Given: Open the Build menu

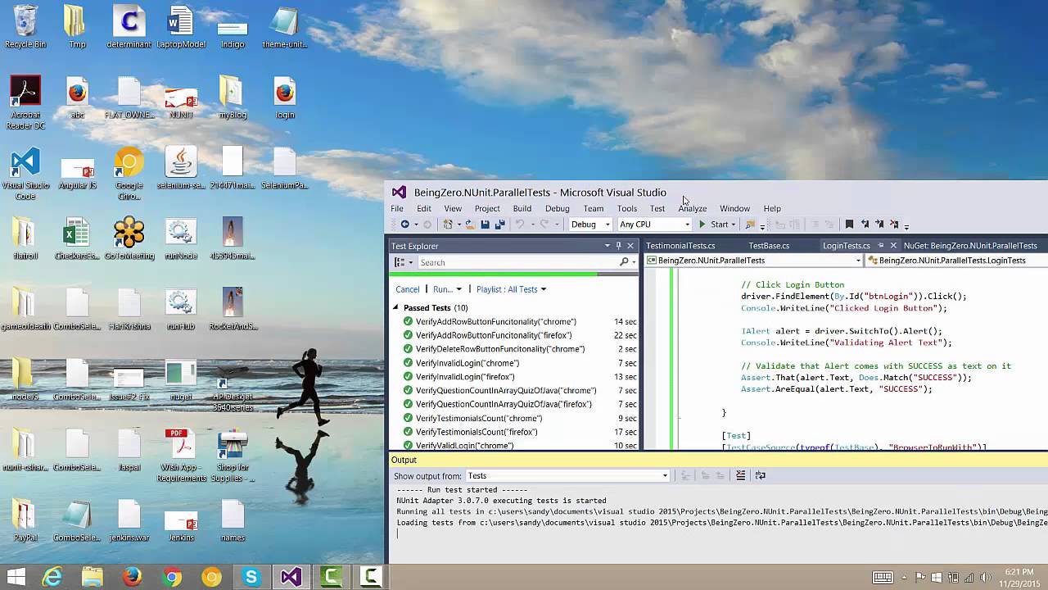Looking at the screenshot, I should (x=522, y=208).
